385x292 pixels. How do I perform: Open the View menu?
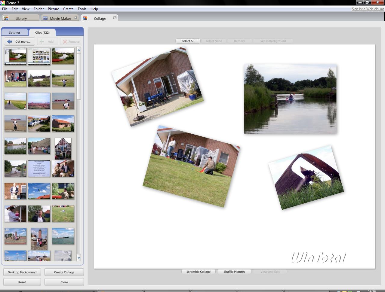(26, 9)
